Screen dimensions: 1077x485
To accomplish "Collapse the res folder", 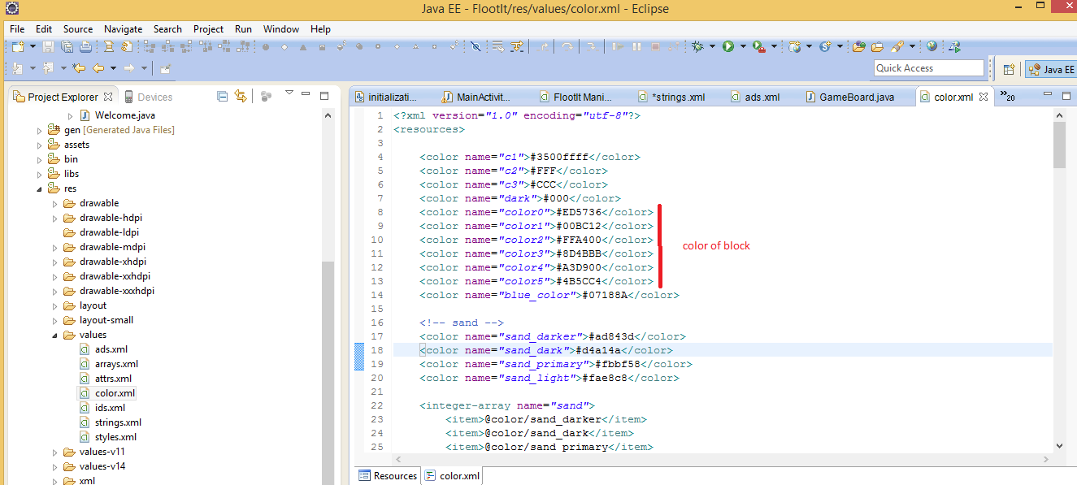I will point(39,188).
